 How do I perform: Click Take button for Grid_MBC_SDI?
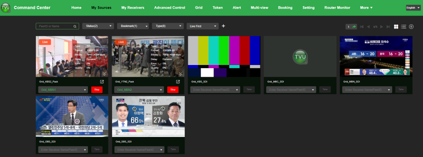(x=325, y=90)
